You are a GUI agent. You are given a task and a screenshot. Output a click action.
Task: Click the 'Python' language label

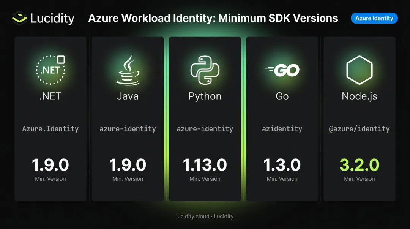(x=205, y=96)
